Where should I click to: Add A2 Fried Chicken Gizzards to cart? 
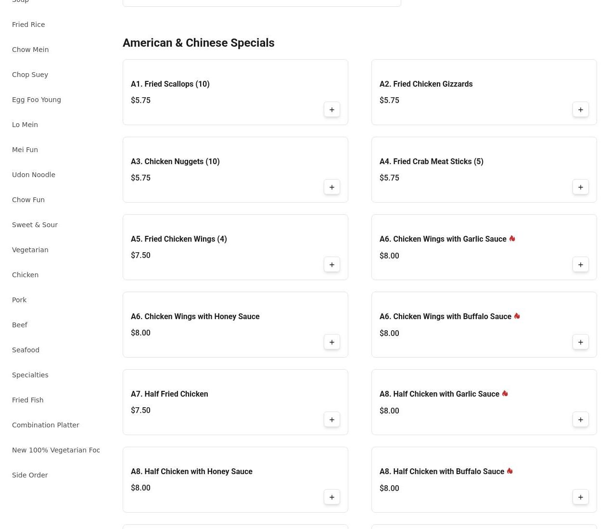point(580,110)
